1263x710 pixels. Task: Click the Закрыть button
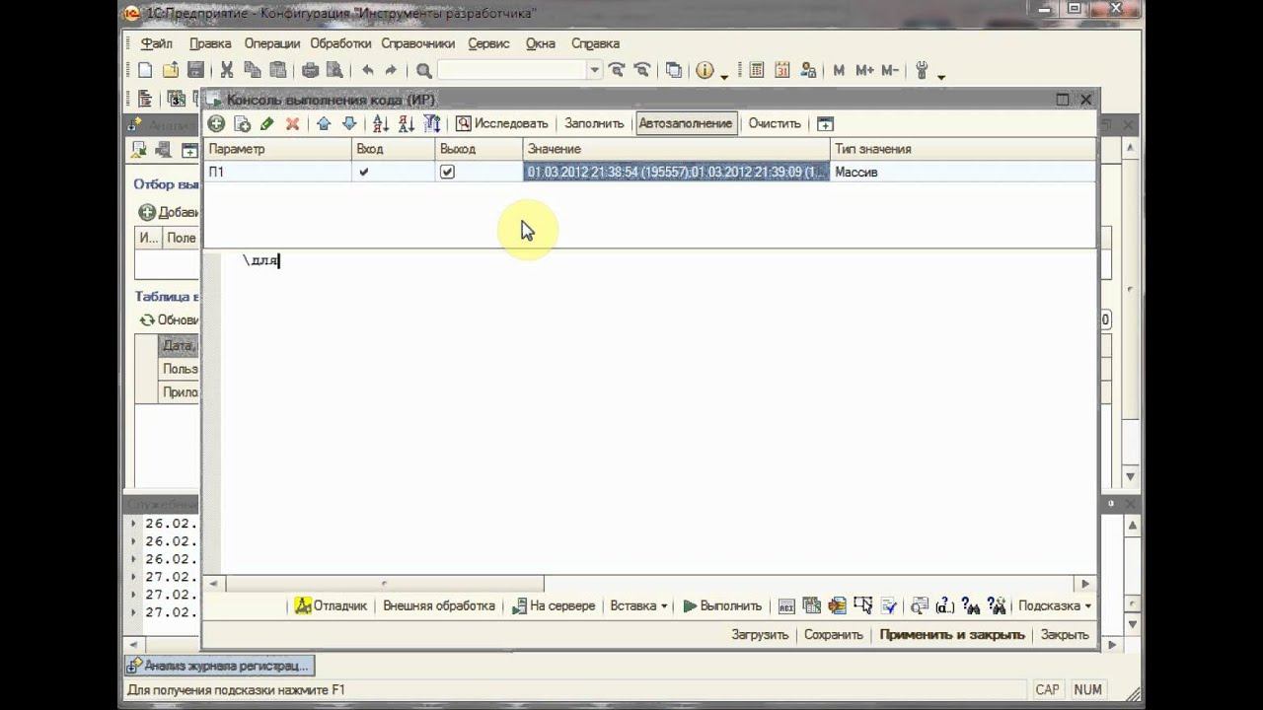pos(1065,634)
